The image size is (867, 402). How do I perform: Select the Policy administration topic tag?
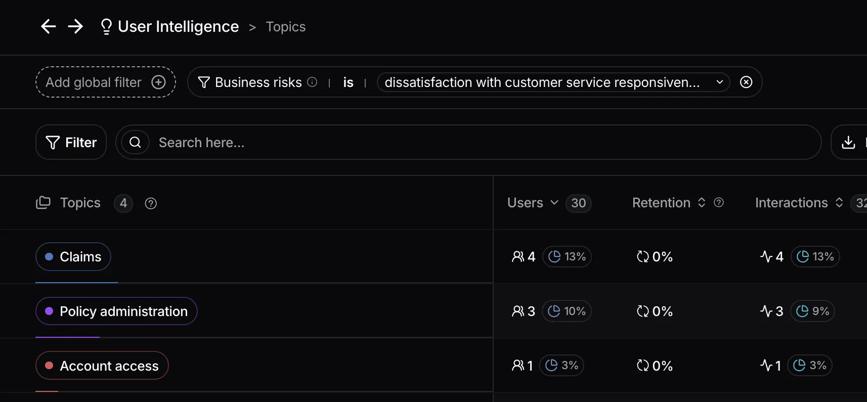pyautogui.click(x=116, y=311)
